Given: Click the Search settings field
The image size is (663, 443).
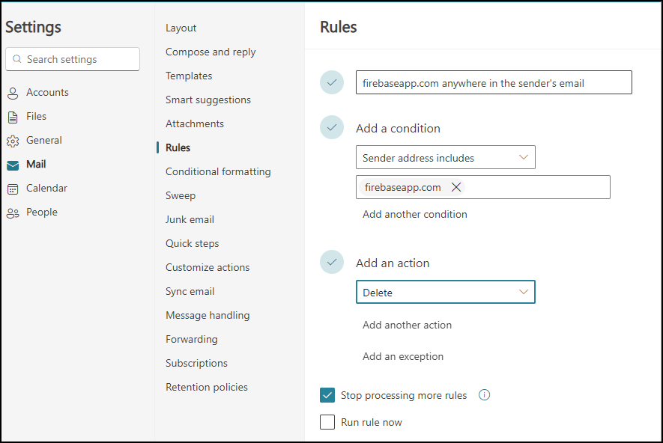Looking at the screenshot, I should coord(73,59).
